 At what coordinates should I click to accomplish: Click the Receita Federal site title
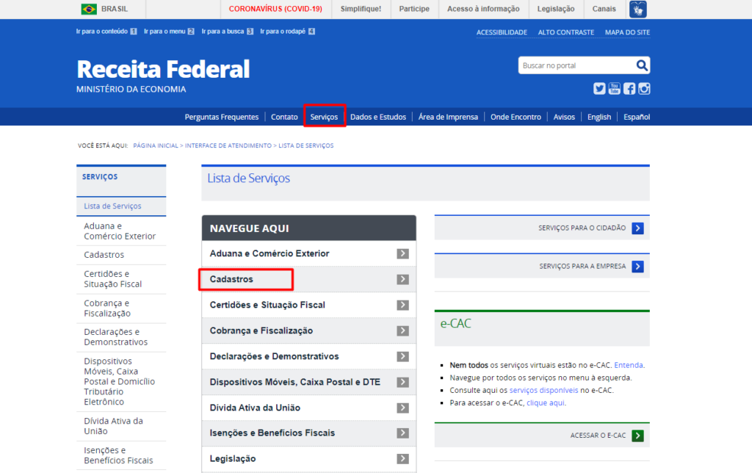coord(163,69)
